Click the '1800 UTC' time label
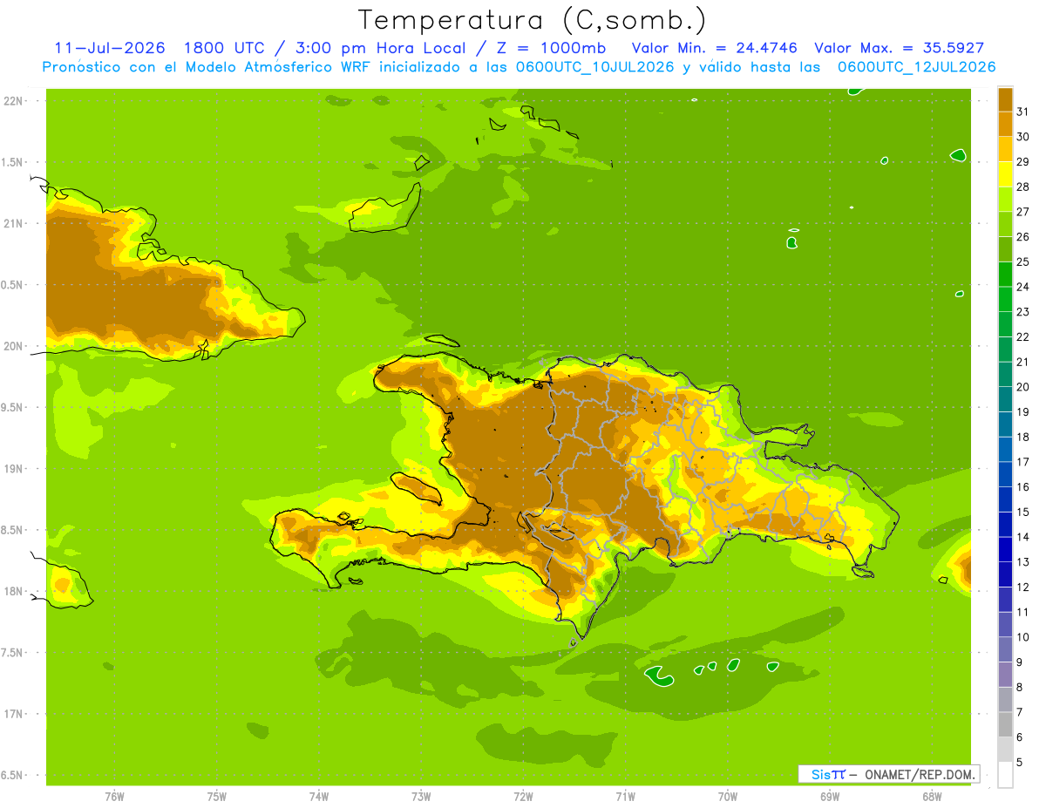 tap(223, 48)
